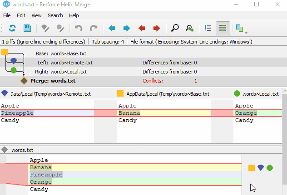Image resolution: width=287 pixels, height=195 pixels.
Task: Click green Right circle in the merge diagram
Action: click(14, 70)
